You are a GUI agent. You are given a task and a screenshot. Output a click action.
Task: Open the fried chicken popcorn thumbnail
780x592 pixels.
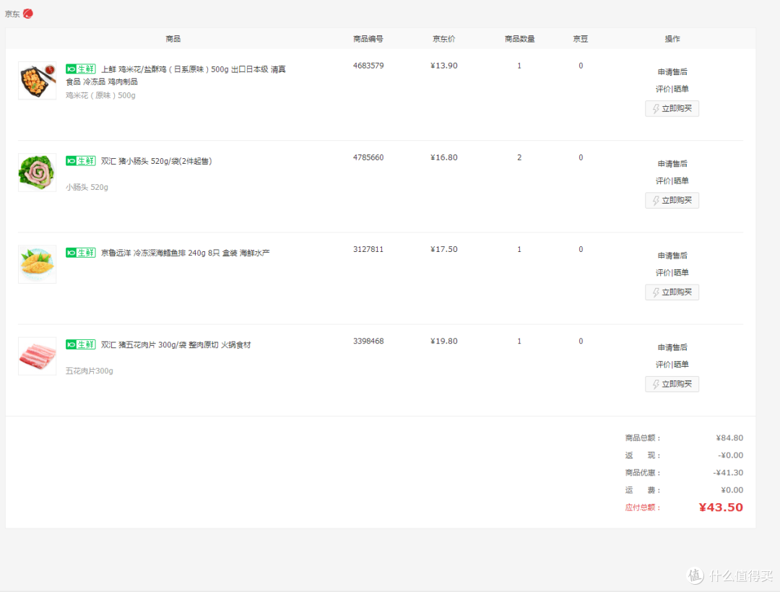38,81
